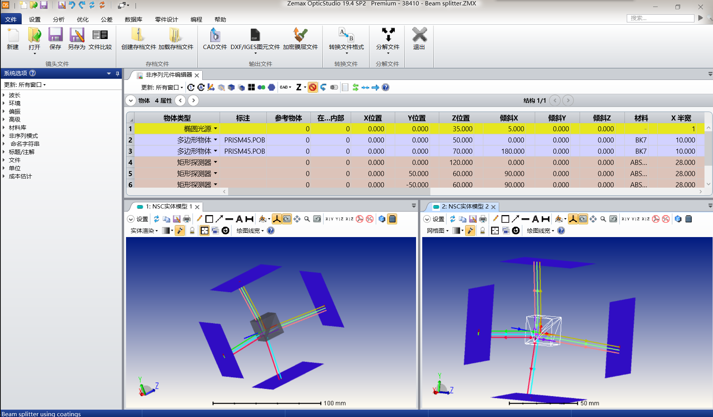Print the NSC实体模型 1 view

[186, 219]
